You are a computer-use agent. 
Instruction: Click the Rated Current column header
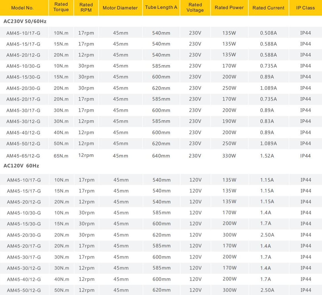[x=268, y=8]
